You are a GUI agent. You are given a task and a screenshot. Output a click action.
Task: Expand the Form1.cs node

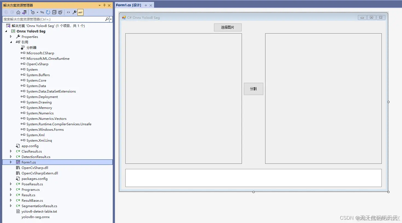[x=11, y=162]
